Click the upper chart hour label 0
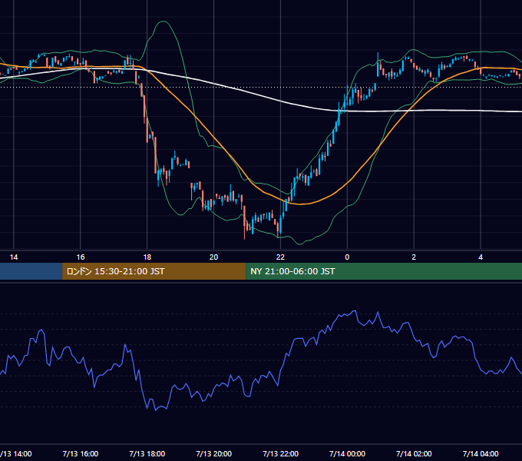This screenshot has width=522, height=461. [x=347, y=257]
